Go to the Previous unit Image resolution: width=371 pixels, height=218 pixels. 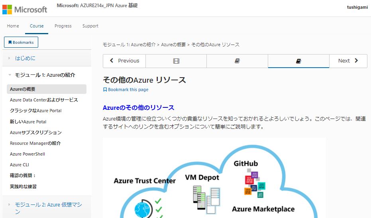click(x=124, y=61)
